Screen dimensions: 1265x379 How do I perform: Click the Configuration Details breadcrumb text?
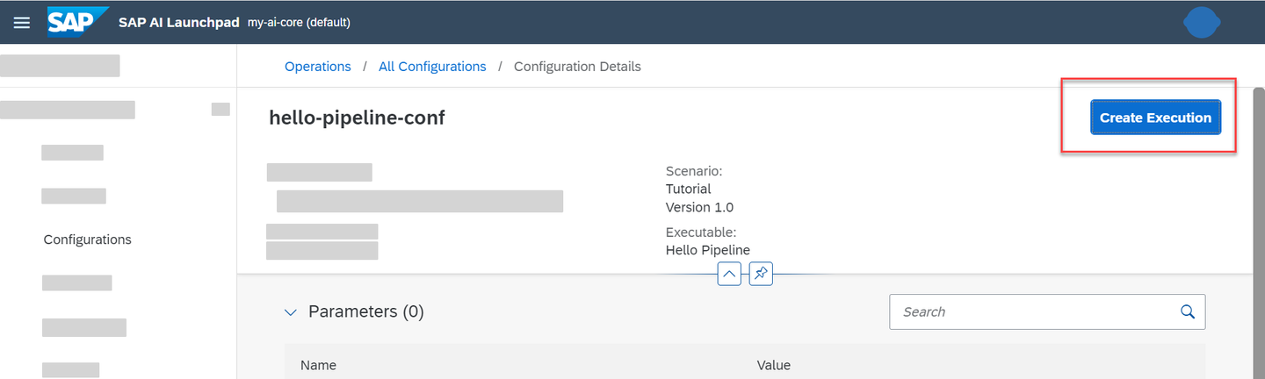click(x=577, y=67)
